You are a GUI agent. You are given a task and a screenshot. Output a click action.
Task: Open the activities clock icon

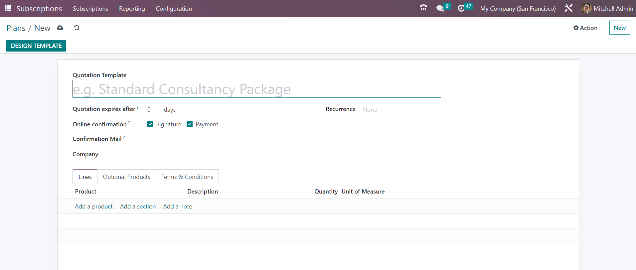pyautogui.click(x=461, y=8)
